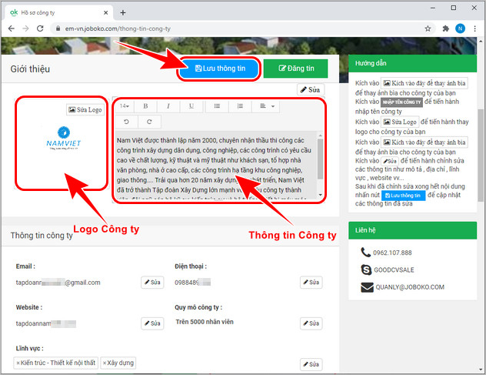Screen dimensions: 486x375
Task: Open the browser extensions puzzle icon
Action: pos(444,28)
